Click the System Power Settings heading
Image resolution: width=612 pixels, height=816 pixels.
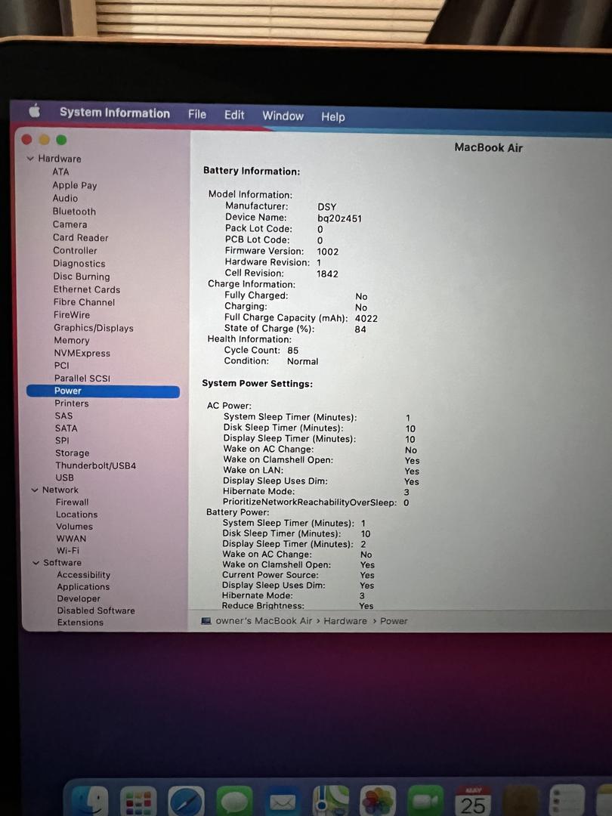(257, 384)
